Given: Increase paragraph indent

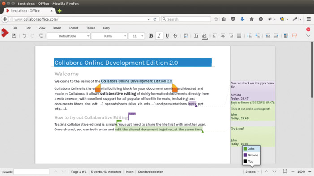Looking at the screenshot, I should [x=268, y=36].
